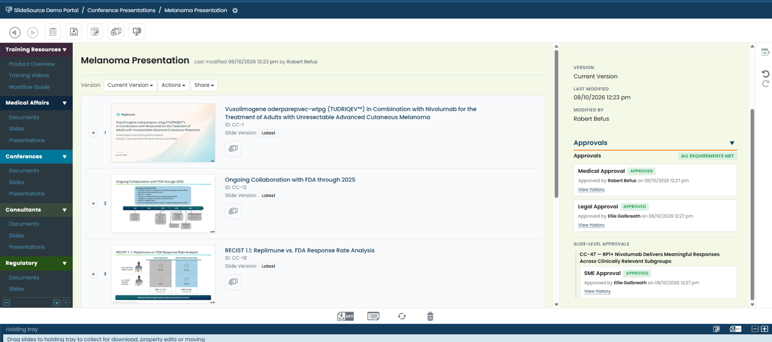
Task: Click the slide 1 thumbnail image
Action: tap(163, 132)
